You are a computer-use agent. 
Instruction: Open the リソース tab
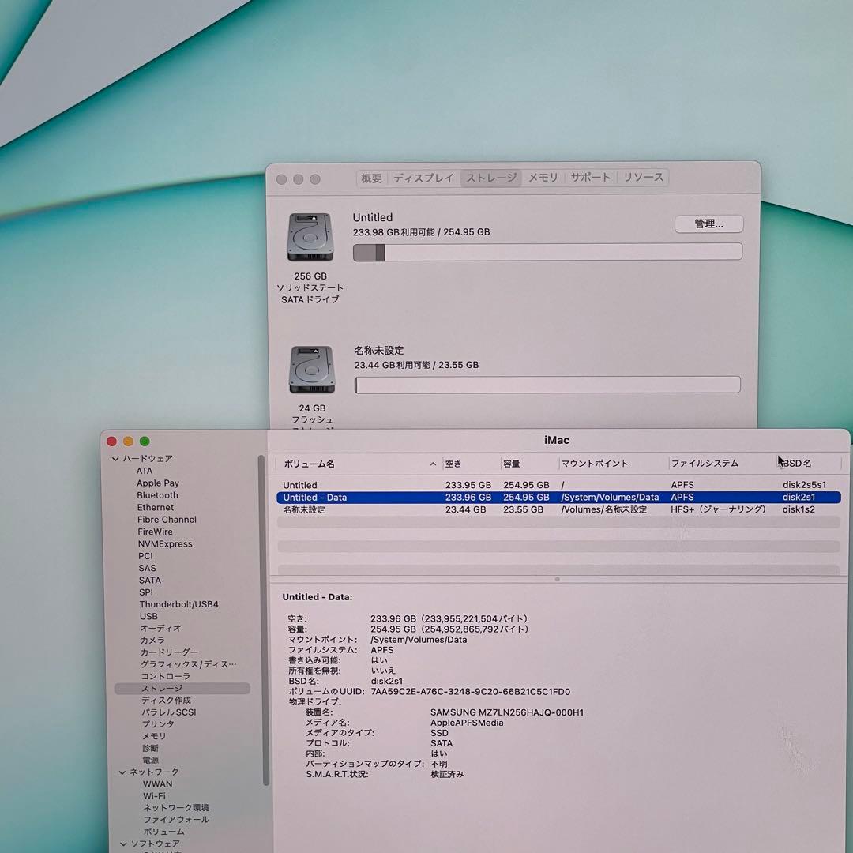click(x=642, y=178)
